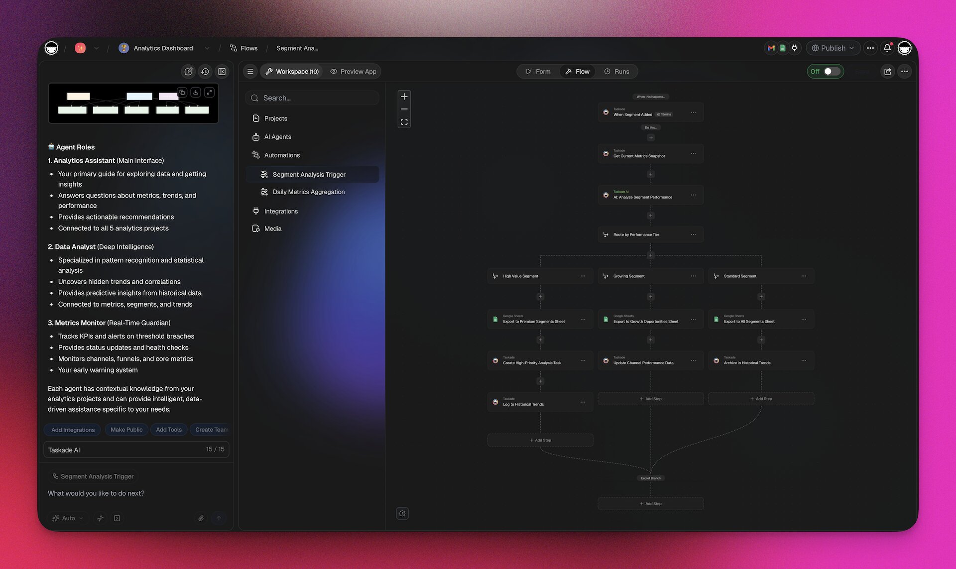Switch to the Runs tab

click(616, 72)
